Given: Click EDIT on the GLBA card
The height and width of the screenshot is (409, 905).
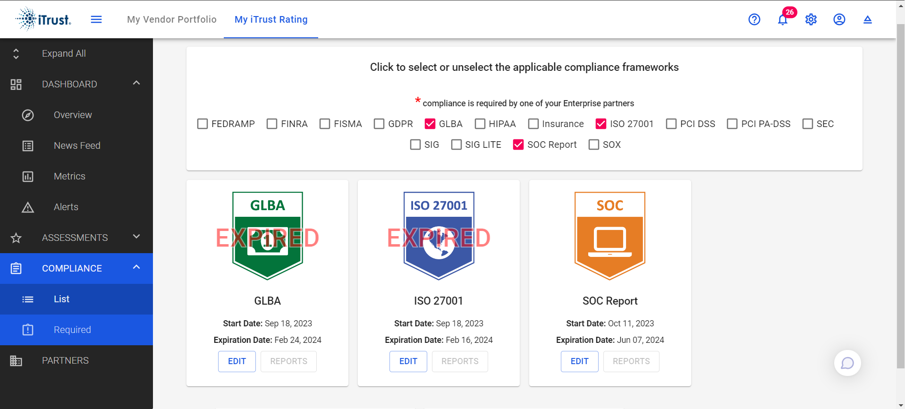Looking at the screenshot, I should click(x=237, y=361).
